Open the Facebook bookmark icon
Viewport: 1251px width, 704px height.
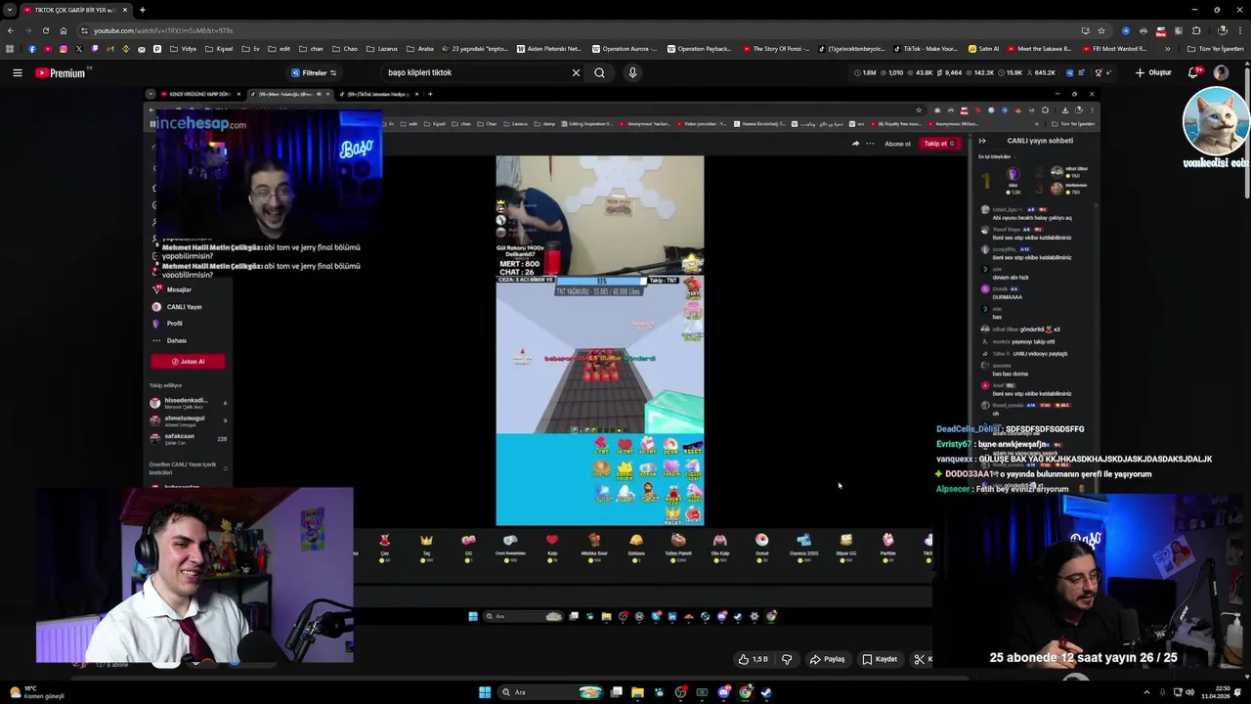coord(32,48)
